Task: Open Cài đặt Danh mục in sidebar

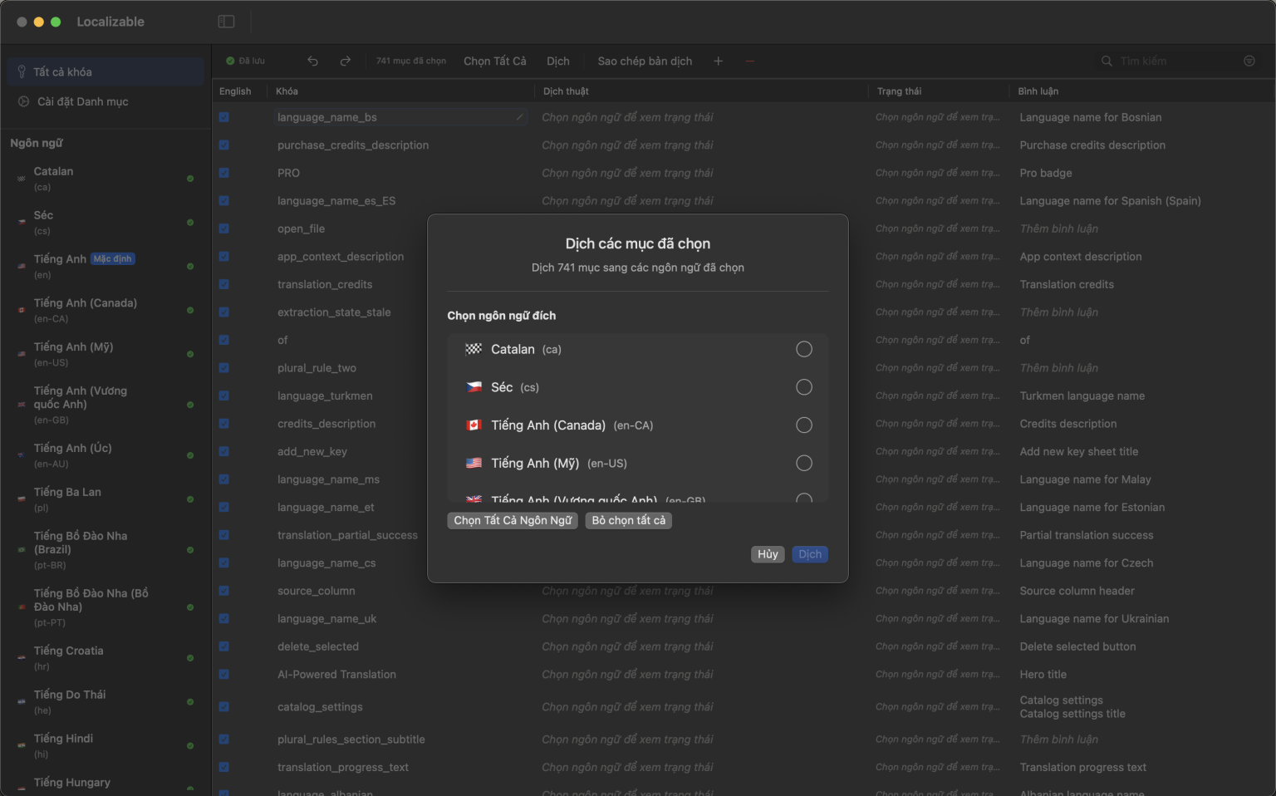Action: (x=106, y=101)
